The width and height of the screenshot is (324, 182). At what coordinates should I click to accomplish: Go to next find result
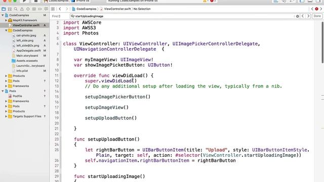[308, 16]
